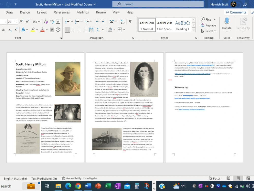Screen dimensions: 254x191
Task: Open the Mailings tab
Action: 83,12
